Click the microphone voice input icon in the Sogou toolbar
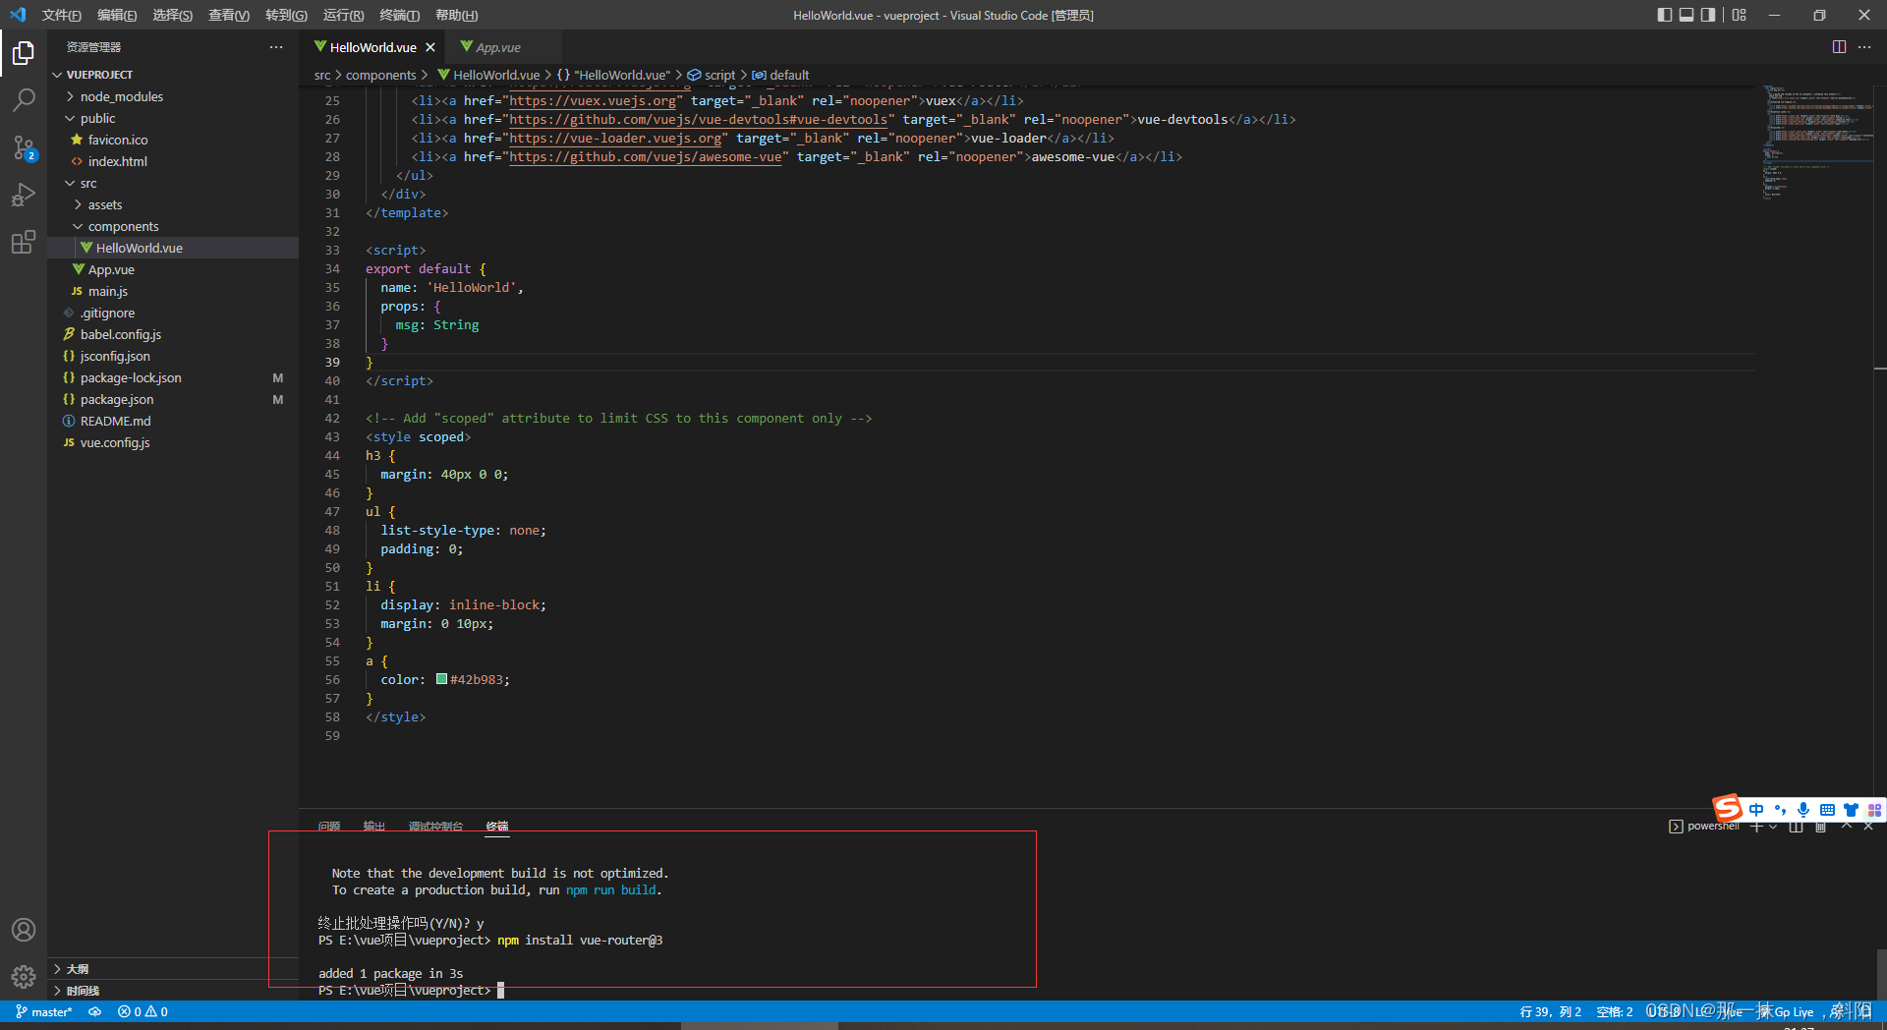The image size is (1887, 1030). [1803, 810]
